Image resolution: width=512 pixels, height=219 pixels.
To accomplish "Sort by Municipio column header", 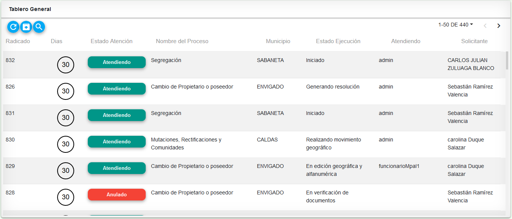I will pos(278,41).
